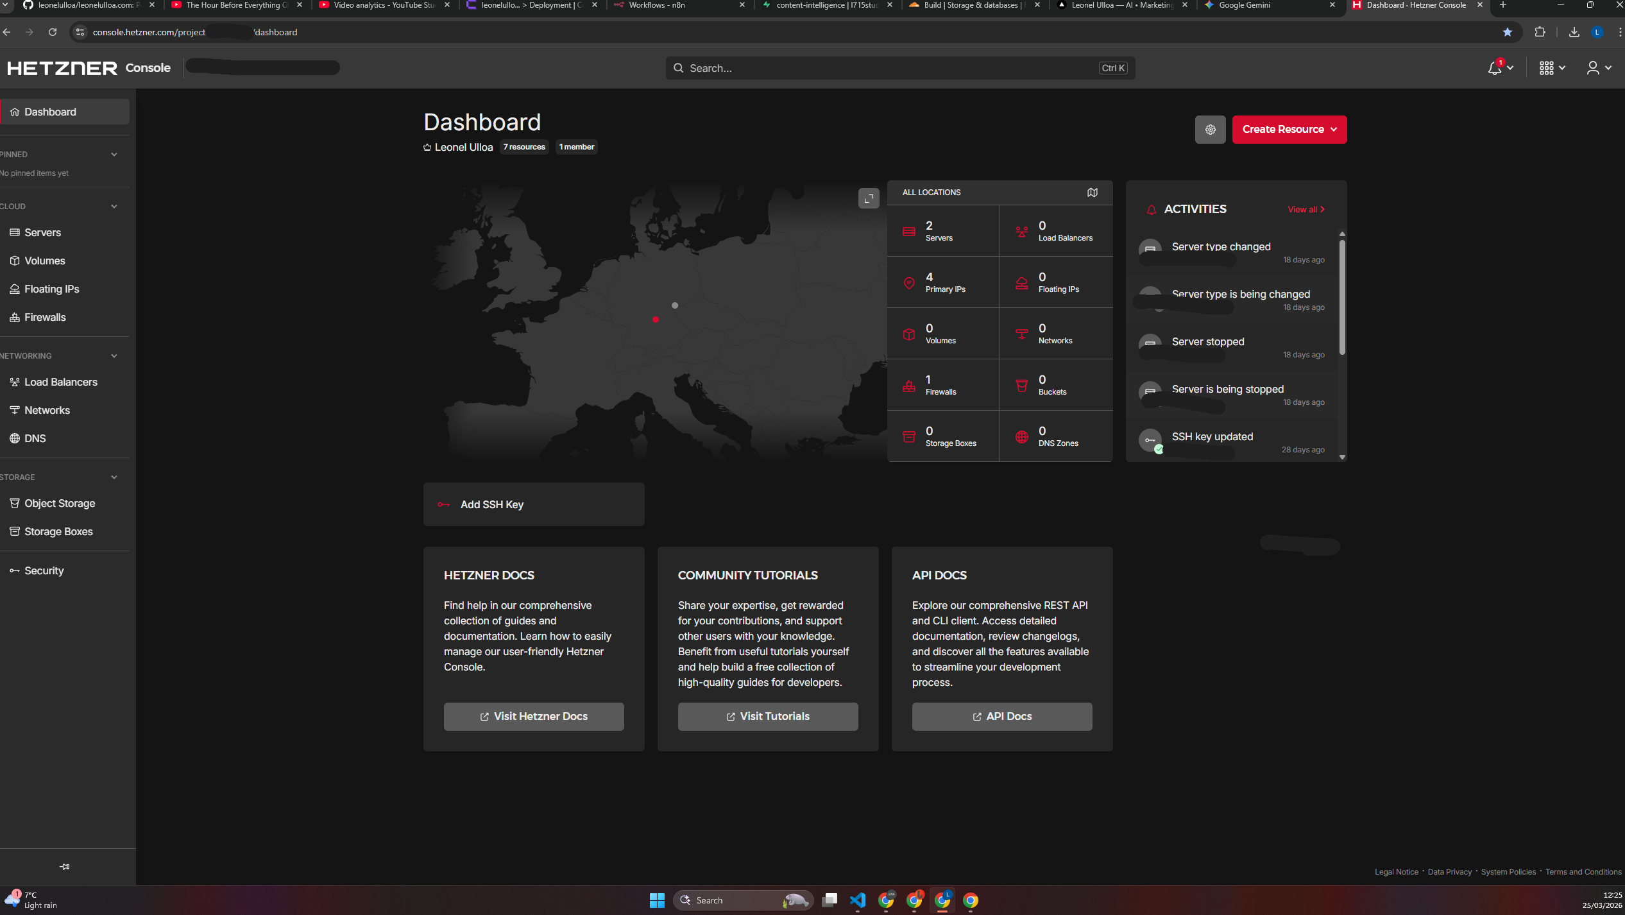Select Dashboard in the sidebar menu

click(50, 111)
